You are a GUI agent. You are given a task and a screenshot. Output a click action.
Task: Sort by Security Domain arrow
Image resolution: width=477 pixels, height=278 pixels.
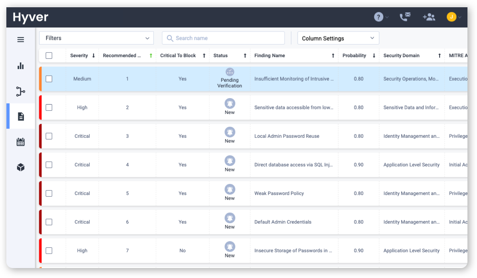439,56
